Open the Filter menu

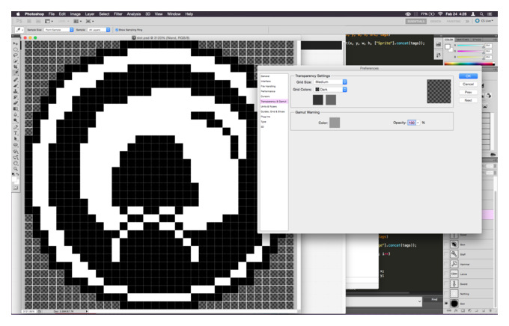118,14
